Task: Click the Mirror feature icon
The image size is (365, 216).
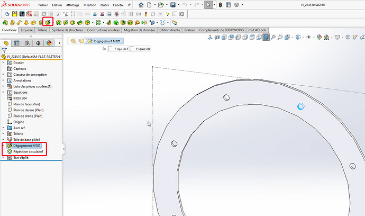Action: pyautogui.click(x=144, y=23)
